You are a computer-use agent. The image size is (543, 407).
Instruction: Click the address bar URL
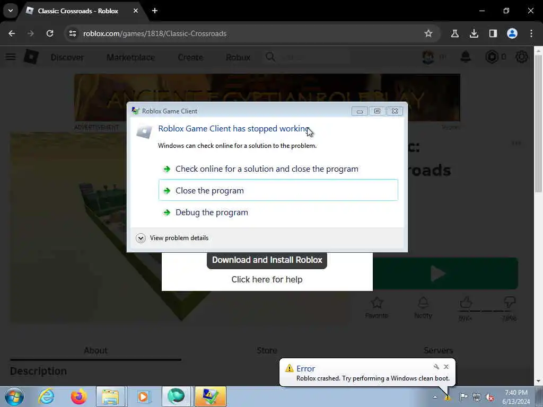tap(154, 33)
